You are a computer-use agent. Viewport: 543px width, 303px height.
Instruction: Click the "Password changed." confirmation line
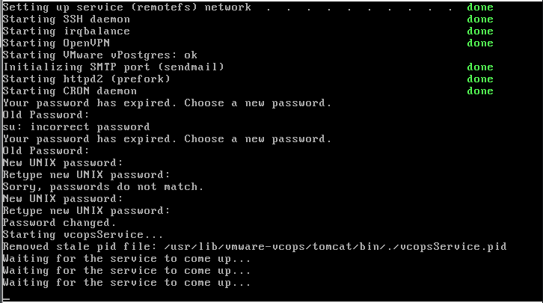(60, 223)
